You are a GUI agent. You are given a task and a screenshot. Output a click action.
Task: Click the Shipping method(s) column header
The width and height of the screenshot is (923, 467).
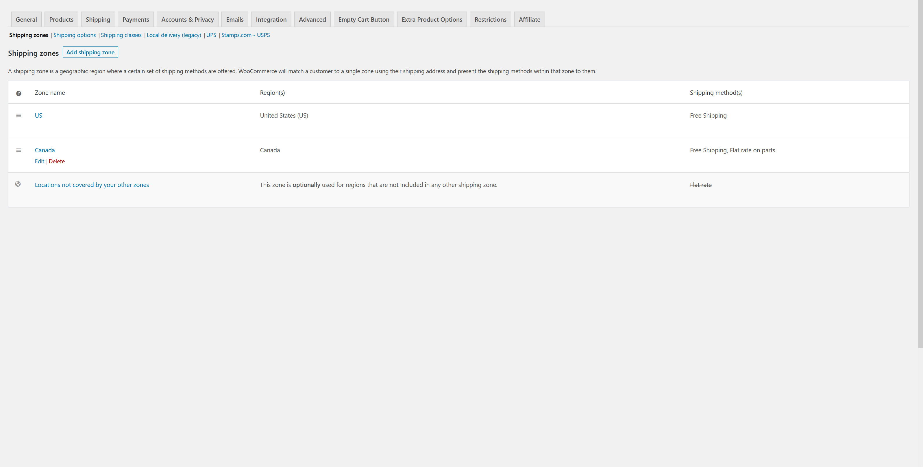(x=716, y=93)
